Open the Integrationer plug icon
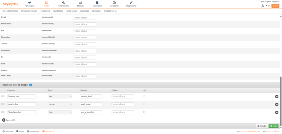Viewport: 282px width, 134px height. click(131, 3)
